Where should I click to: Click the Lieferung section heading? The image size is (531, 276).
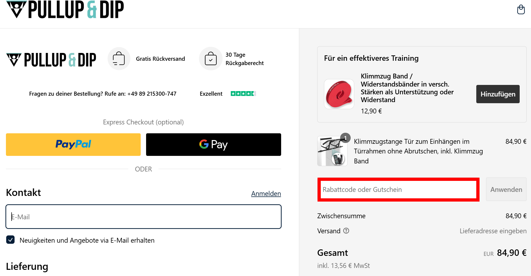pyautogui.click(x=27, y=266)
